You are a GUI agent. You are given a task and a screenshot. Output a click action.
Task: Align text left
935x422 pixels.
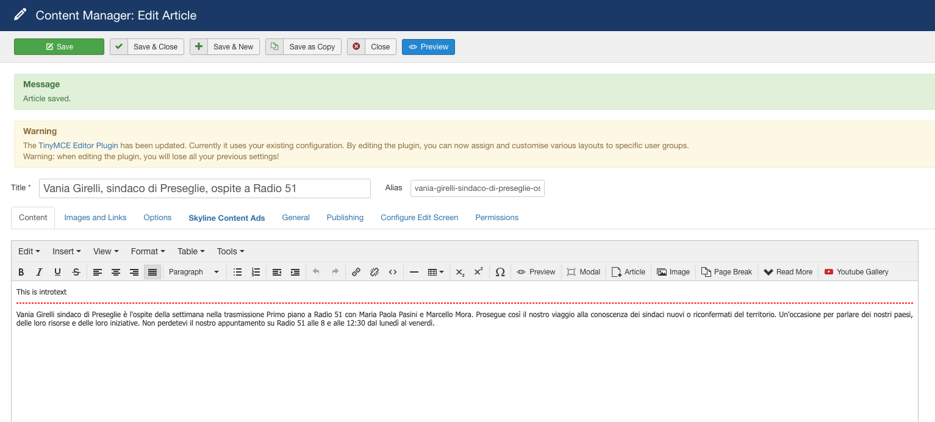tap(98, 272)
